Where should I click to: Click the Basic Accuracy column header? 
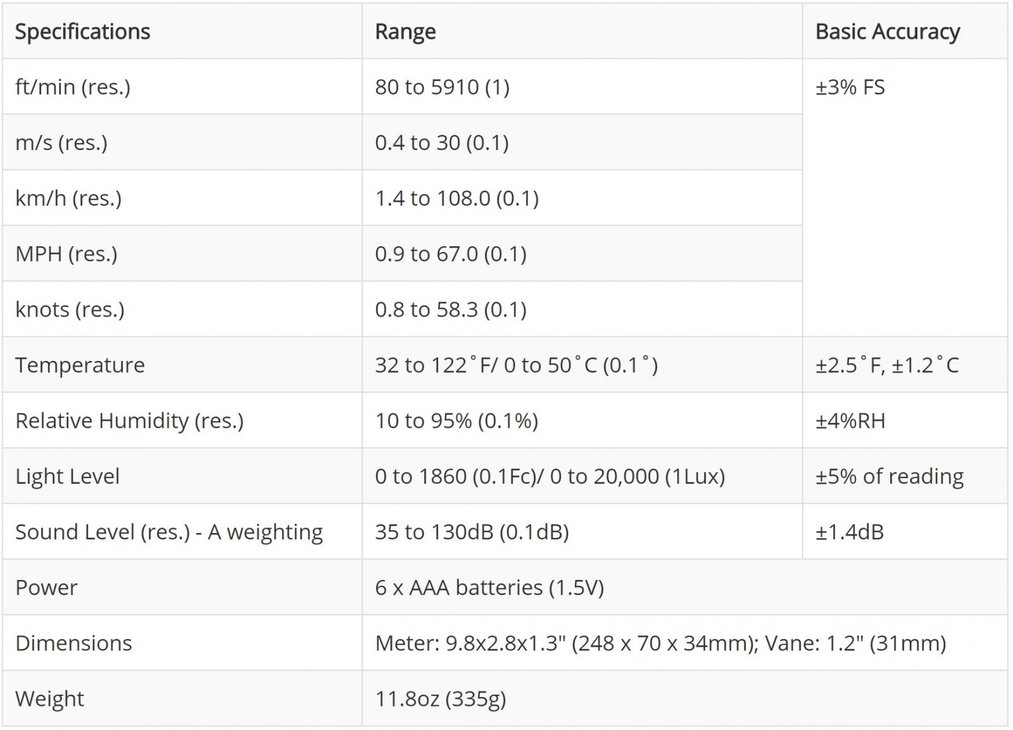tap(887, 32)
